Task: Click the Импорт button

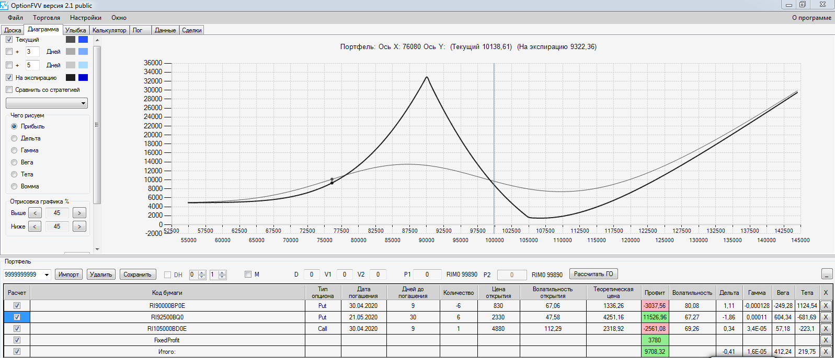Action: 68,275
